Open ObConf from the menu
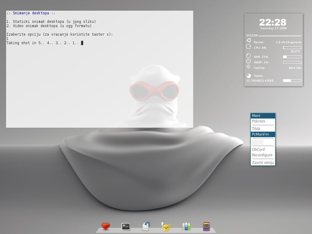The height and width of the screenshot is (234, 312). [258, 149]
